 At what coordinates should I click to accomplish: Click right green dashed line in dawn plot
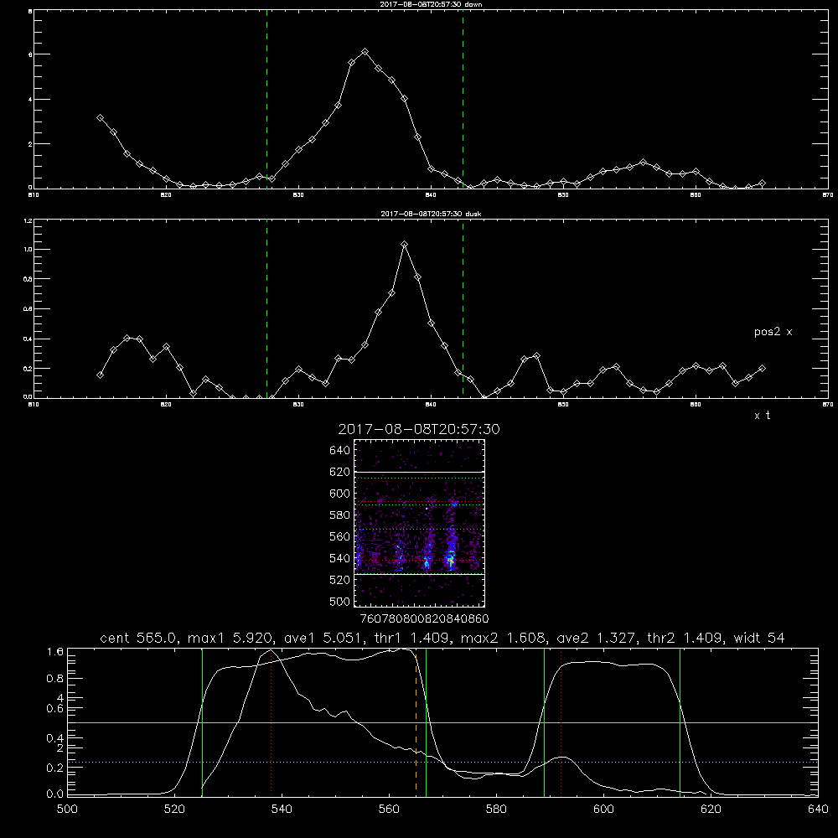pos(463,99)
